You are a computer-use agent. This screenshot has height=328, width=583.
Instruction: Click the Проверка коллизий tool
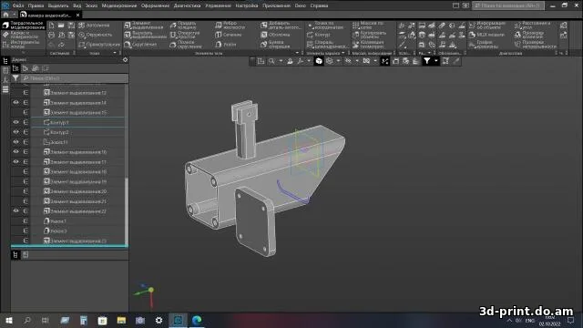pyautogui.click(x=529, y=35)
